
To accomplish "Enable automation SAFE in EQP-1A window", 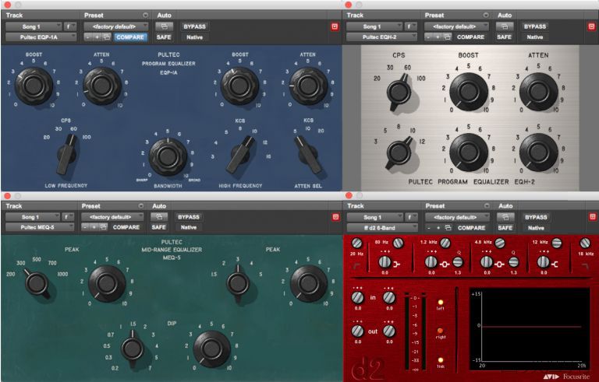I will (x=164, y=37).
